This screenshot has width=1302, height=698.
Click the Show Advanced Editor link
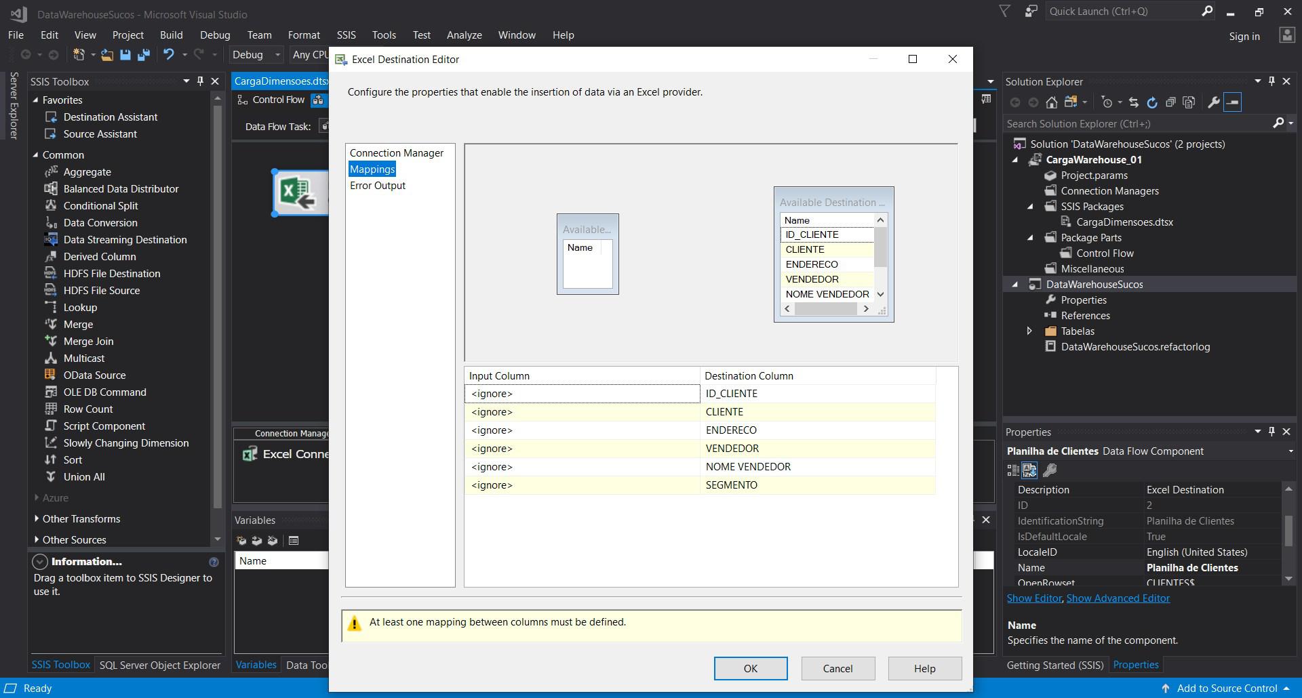click(1118, 598)
